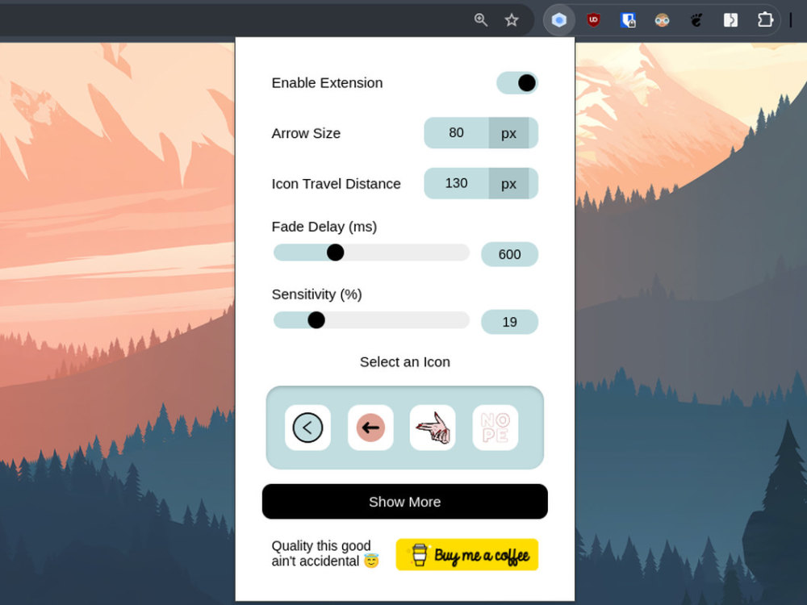Screen dimensions: 807x605
Task: Select the circled chevron left icon
Action: click(x=307, y=428)
